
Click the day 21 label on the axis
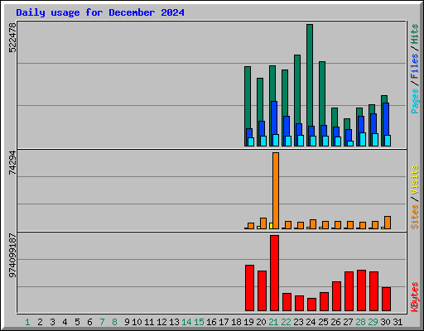(x=273, y=322)
